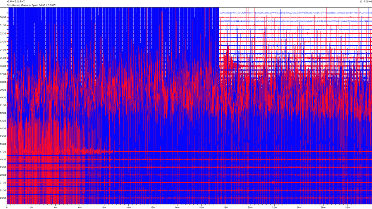The height and width of the screenshot is (209, 372).
Task: Select the 04:30 time row label
Action: pos(3,50)
